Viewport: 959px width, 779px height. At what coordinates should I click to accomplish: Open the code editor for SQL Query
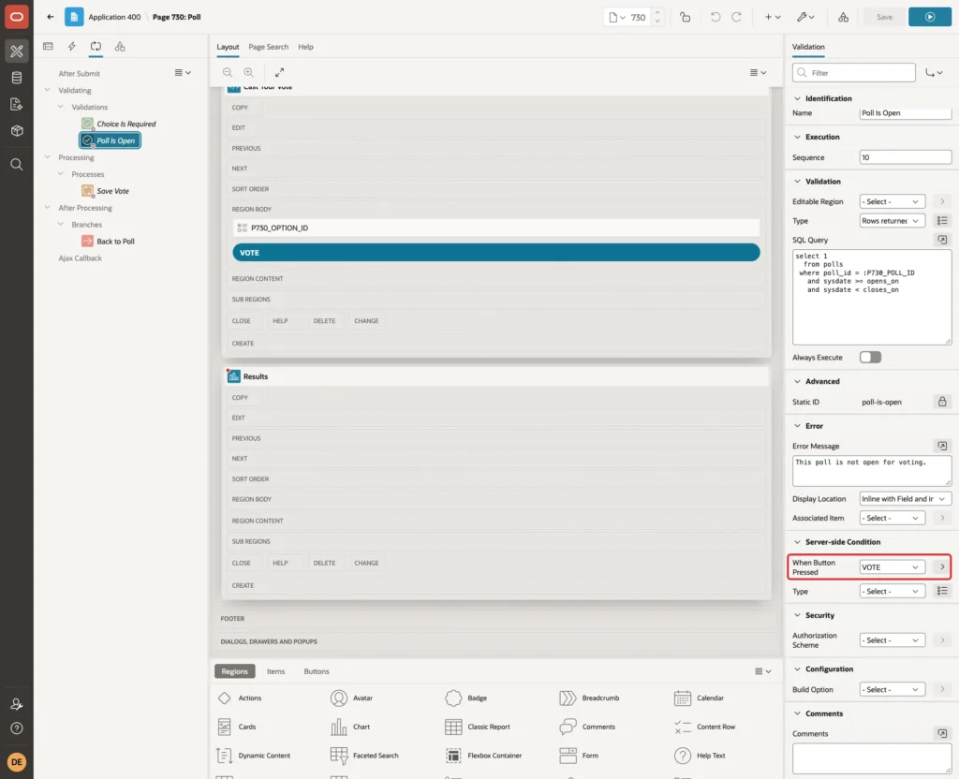coord(942,240)
